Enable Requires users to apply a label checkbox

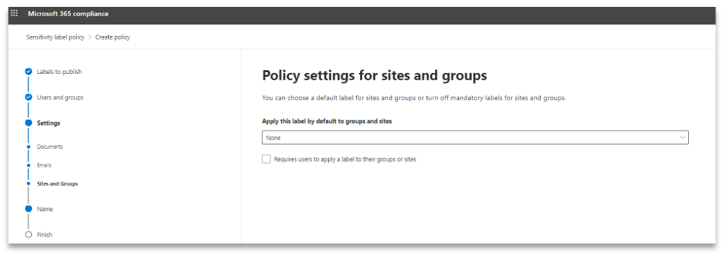(266, 159)
